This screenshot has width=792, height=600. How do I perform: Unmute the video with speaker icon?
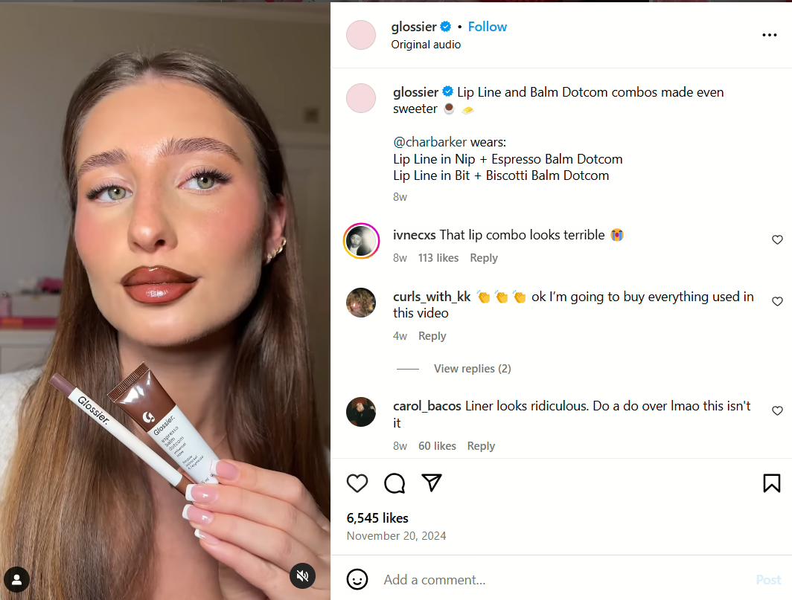click(302, 575)
